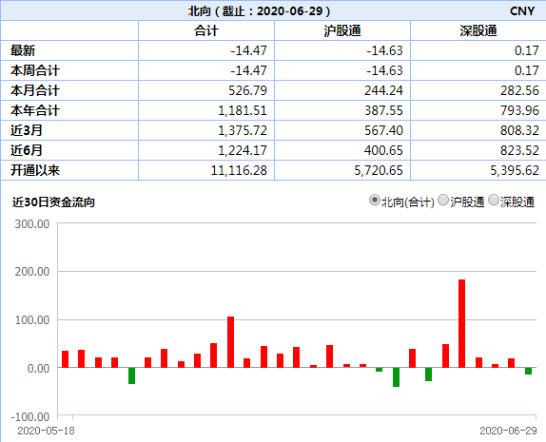Click the last green bar at 2020-06-29
Viewport: 546px width, 442px height.
tap(528, 371)
